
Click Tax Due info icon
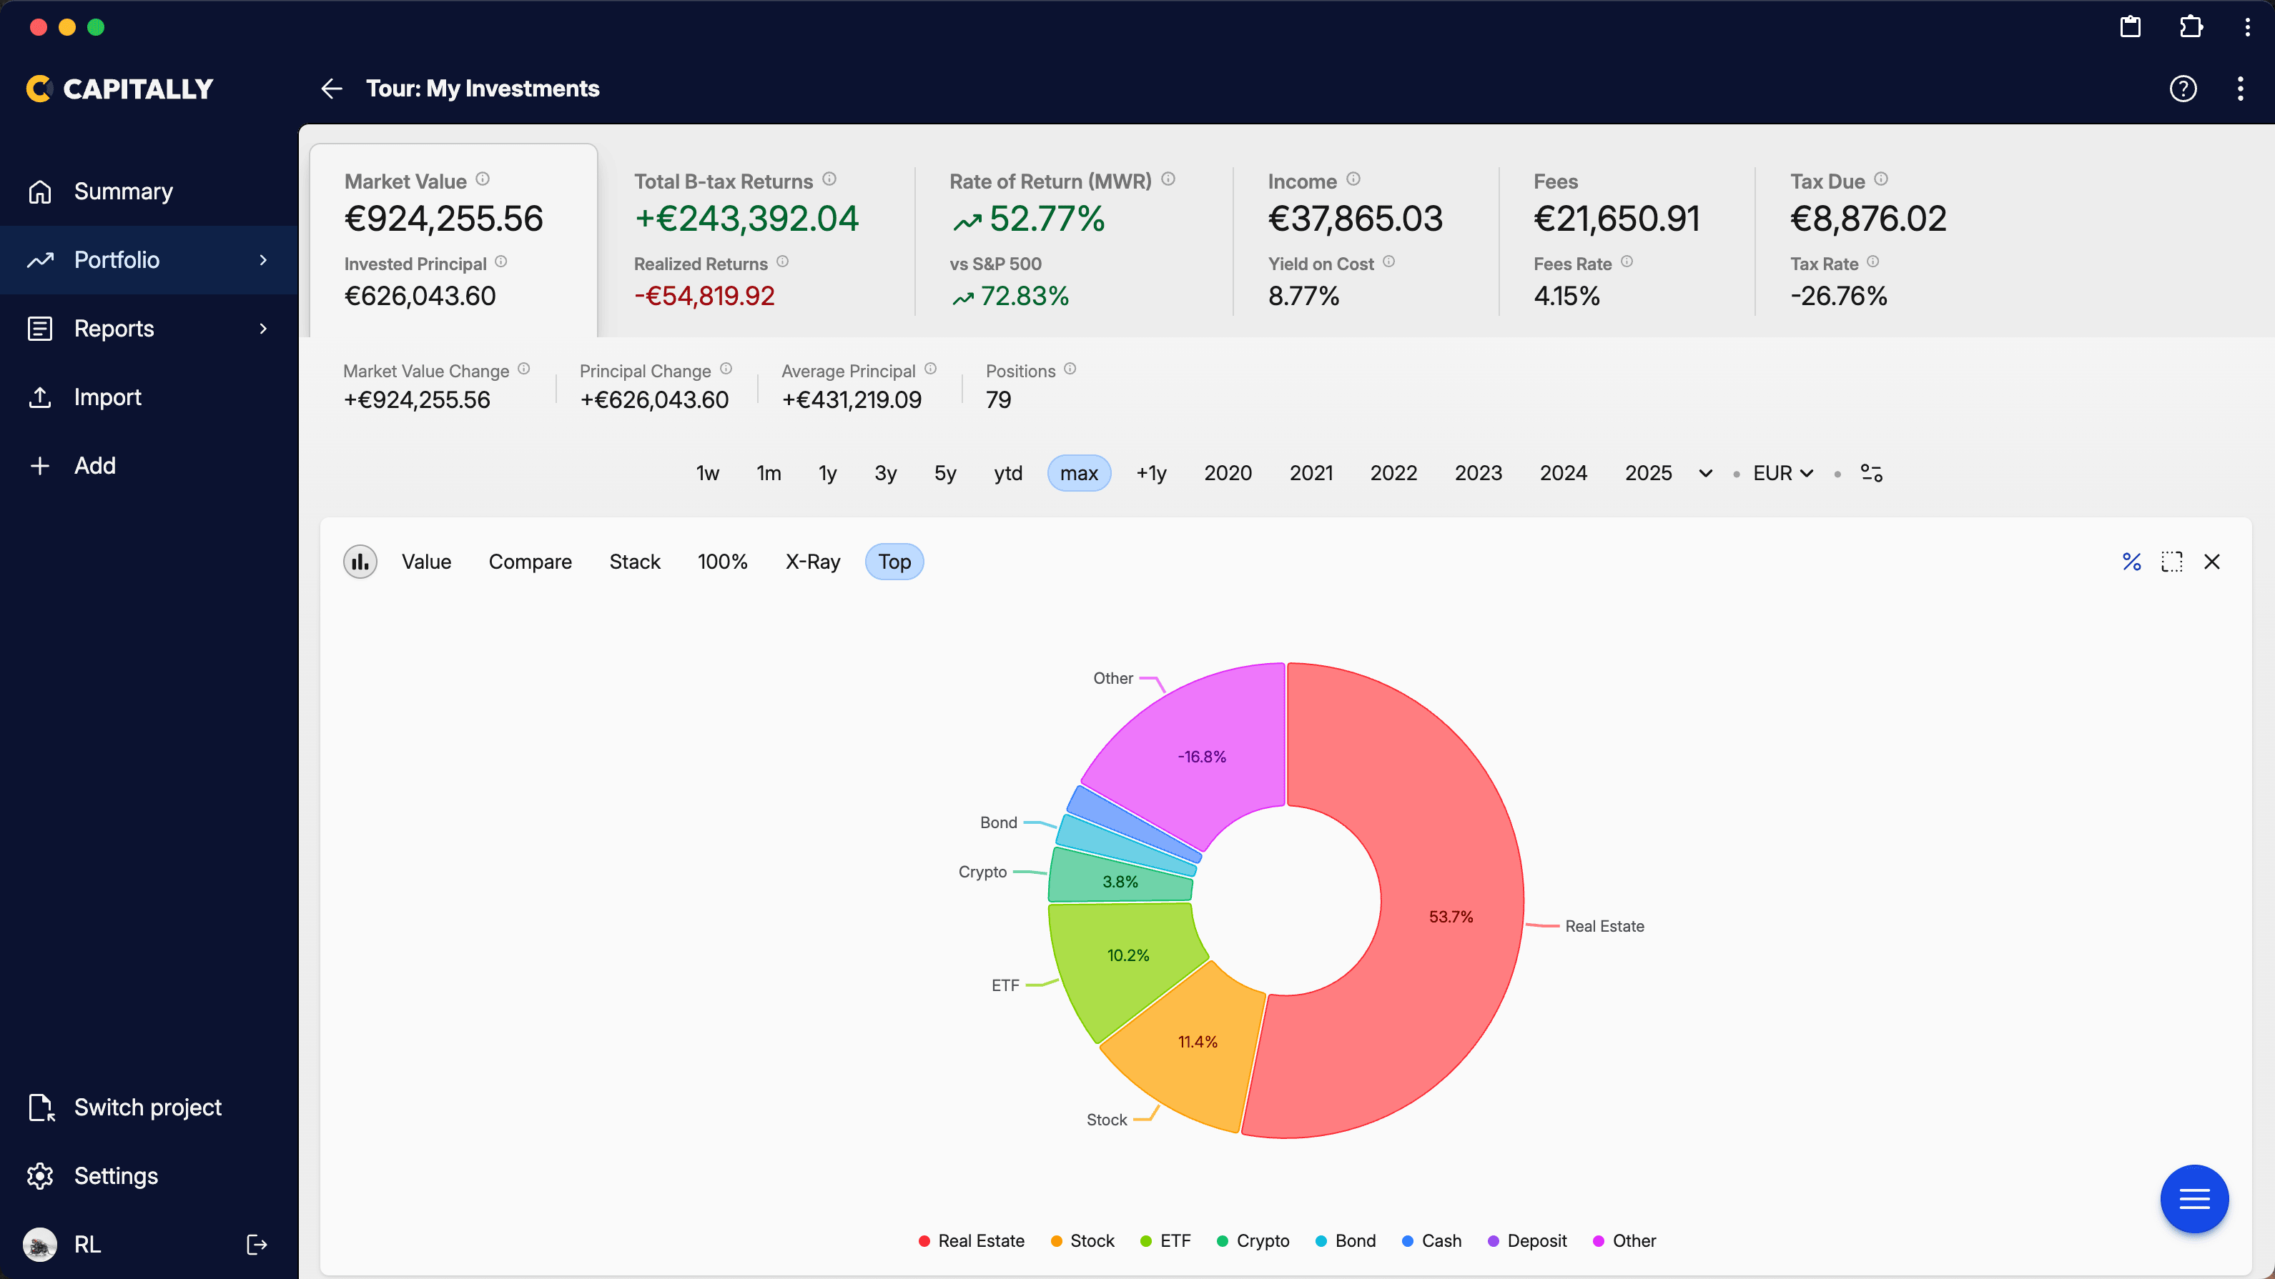tap(1881, 179)
